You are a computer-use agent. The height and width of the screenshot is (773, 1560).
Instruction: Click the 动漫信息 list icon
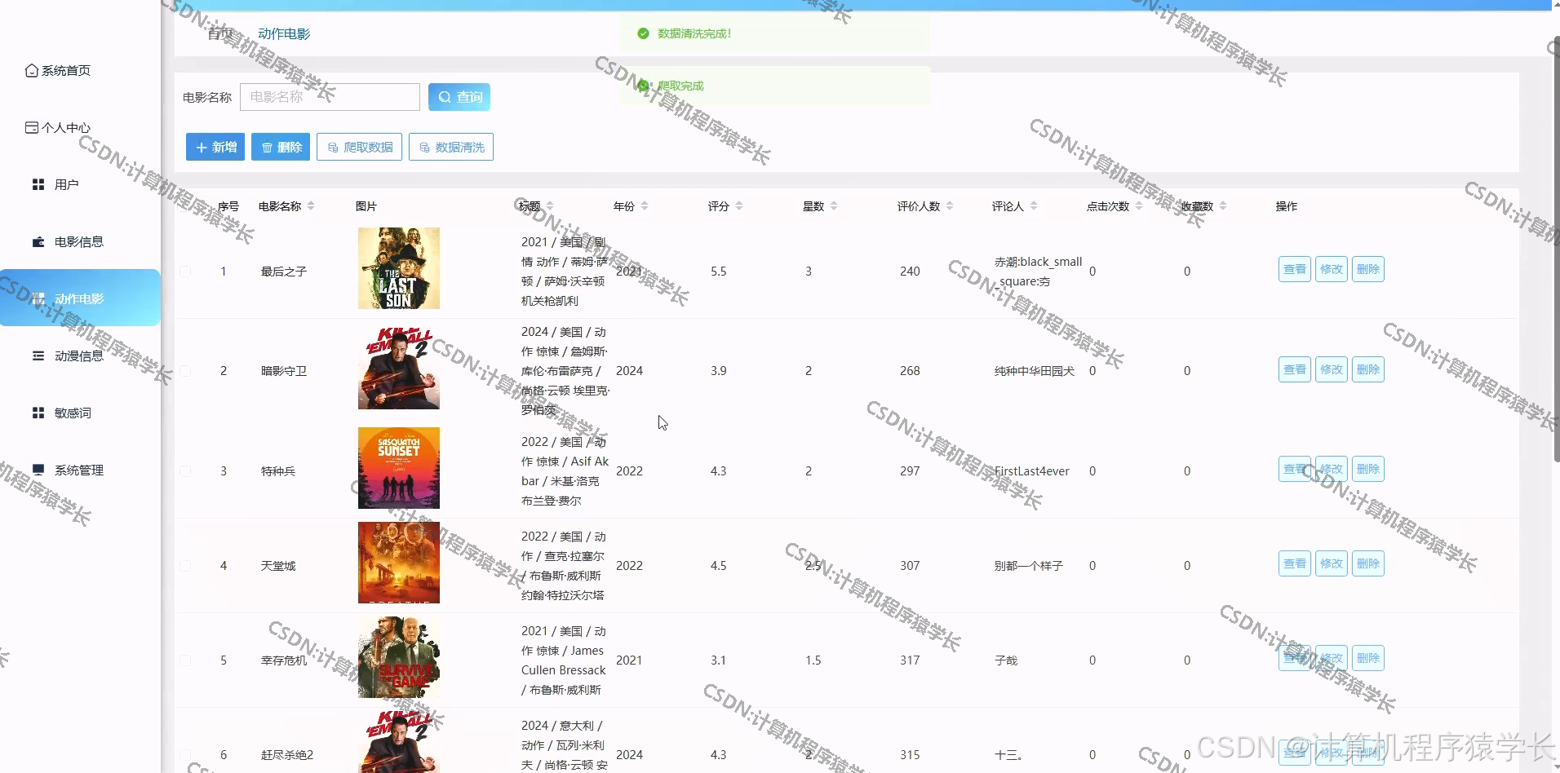(38, 356)
